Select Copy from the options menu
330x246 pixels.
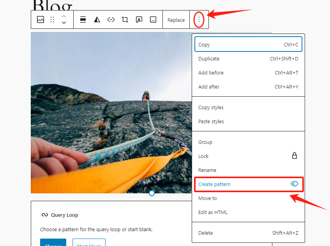tap(248, 44)
